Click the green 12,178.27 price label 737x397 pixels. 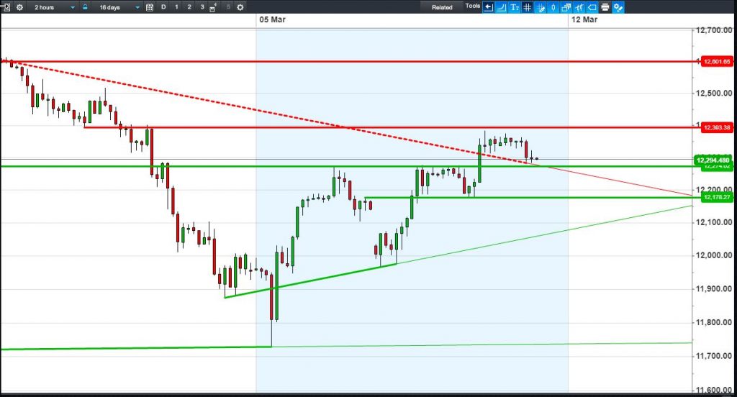(717, 197)
